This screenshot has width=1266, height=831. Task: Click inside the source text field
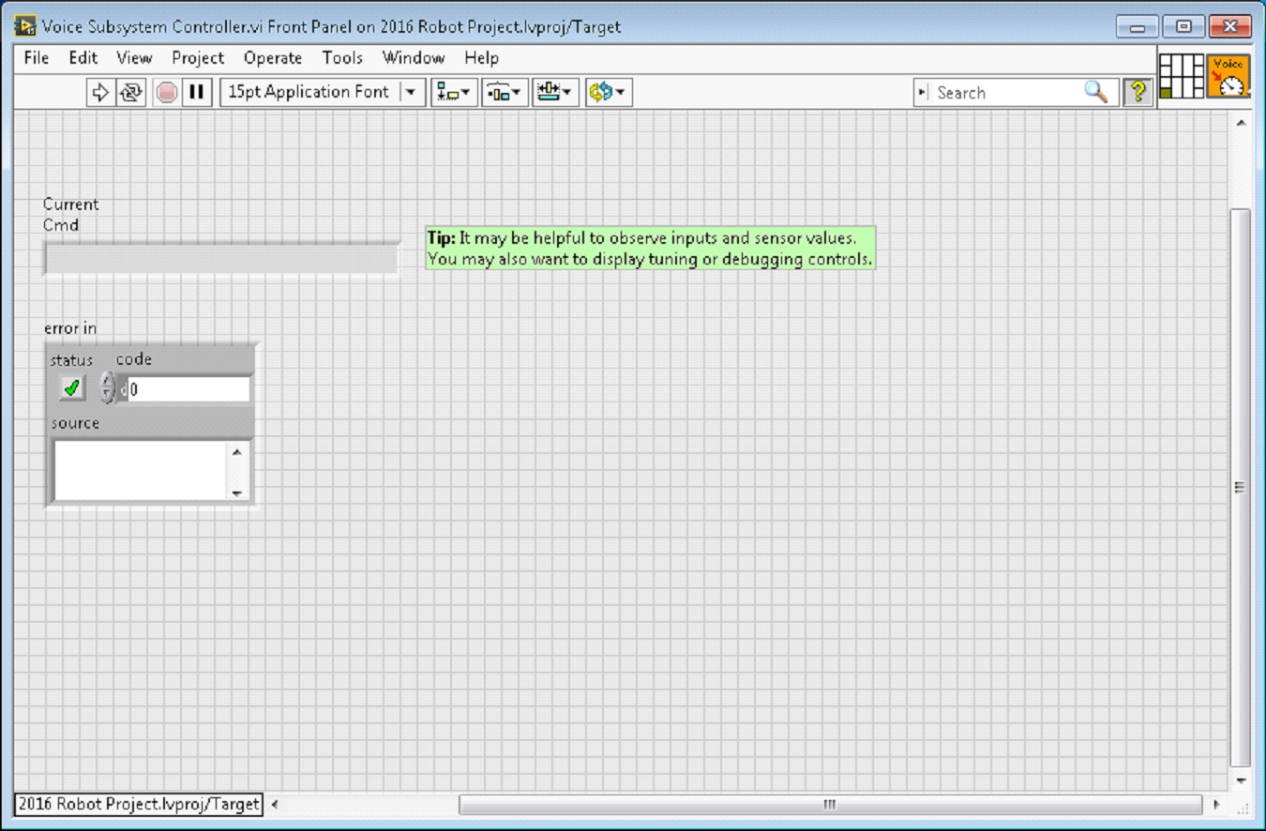point(141,469)
